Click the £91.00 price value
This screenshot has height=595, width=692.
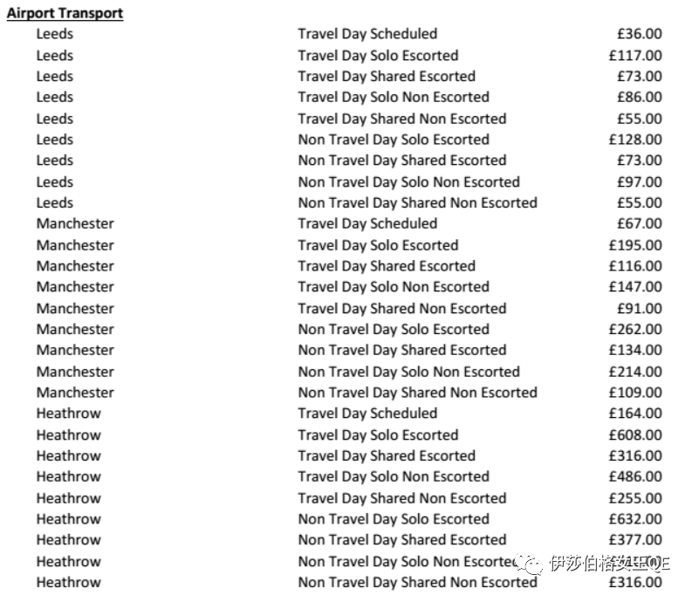pos(639,308)
